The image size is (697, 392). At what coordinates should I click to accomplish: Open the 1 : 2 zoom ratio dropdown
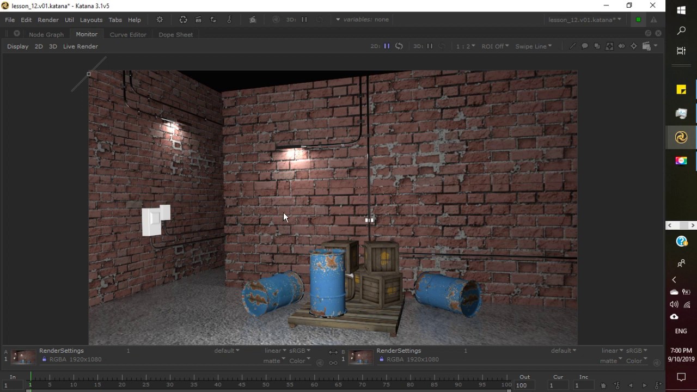coord(466,46)
